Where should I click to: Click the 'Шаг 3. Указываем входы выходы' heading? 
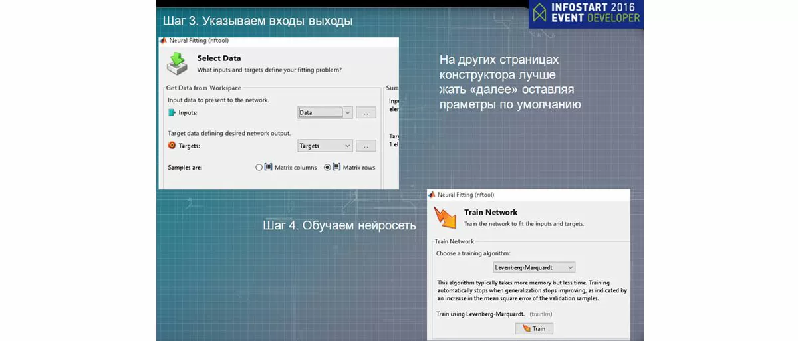coord(257,21)
